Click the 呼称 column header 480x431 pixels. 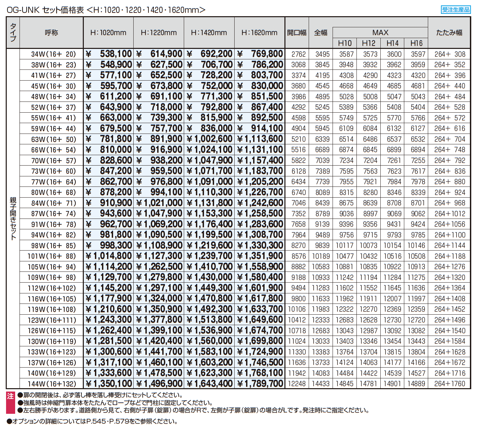pos(52,33)
